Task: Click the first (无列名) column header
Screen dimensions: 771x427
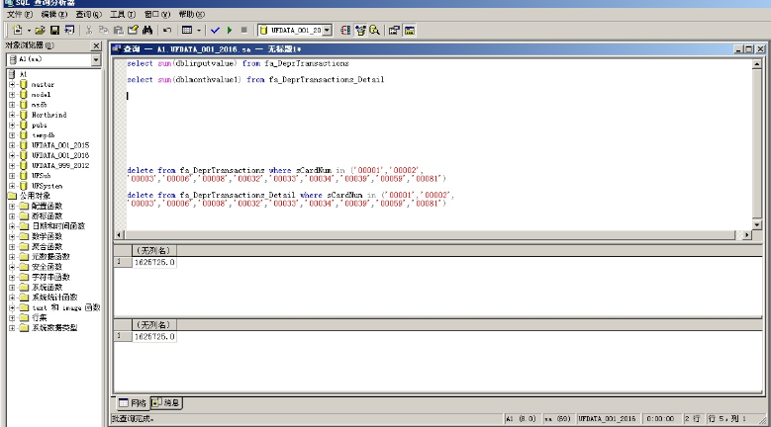Action: click(x=154, y=250)
